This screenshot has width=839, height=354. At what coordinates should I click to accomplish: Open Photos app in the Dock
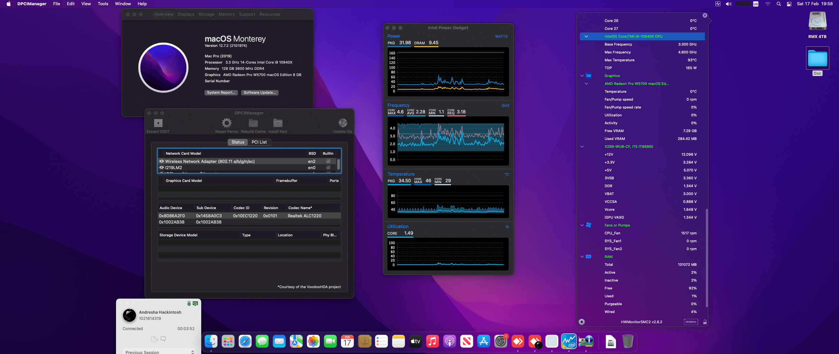pyautogui.click(x=313, y=342)
